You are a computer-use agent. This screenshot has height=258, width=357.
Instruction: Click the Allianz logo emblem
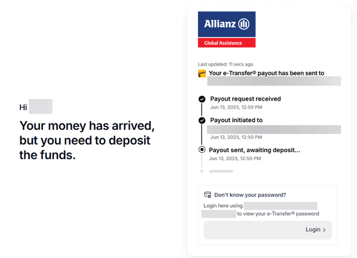244,23
